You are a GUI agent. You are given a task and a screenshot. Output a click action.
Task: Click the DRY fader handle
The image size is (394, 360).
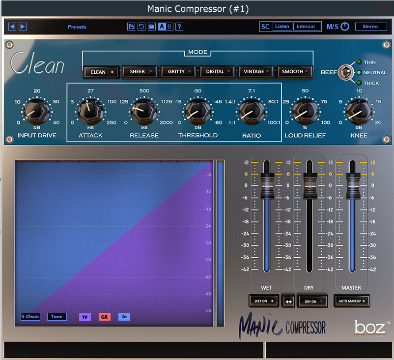tap(309, 186)
